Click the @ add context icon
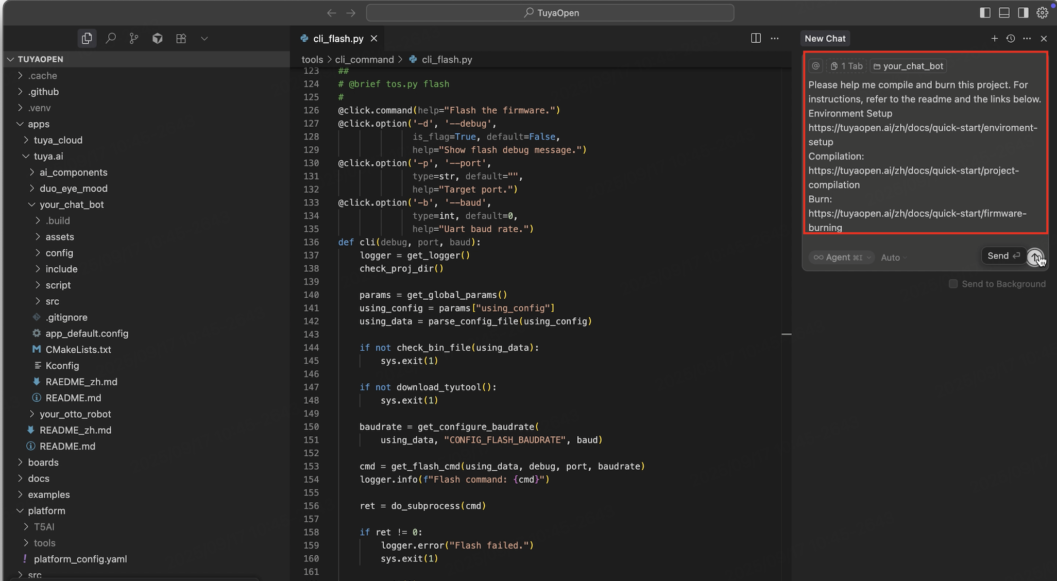Image resolution: width=1057 pixels, height=581 pixels. 815,66
